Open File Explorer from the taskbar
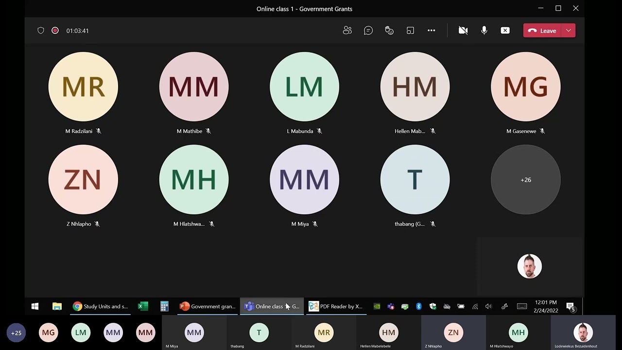The width and height of the screenshot is (622, 350). click(57, 306)
